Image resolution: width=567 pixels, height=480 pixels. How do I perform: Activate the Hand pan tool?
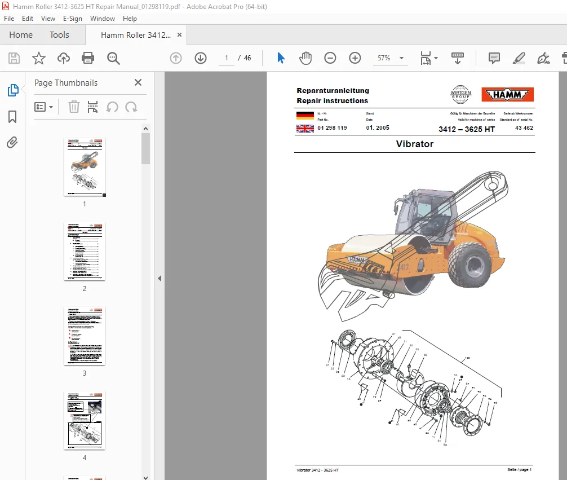[x=305, y=58]
